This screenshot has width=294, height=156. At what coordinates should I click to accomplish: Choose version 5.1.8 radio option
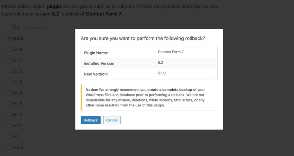click(x=9, y=49)
